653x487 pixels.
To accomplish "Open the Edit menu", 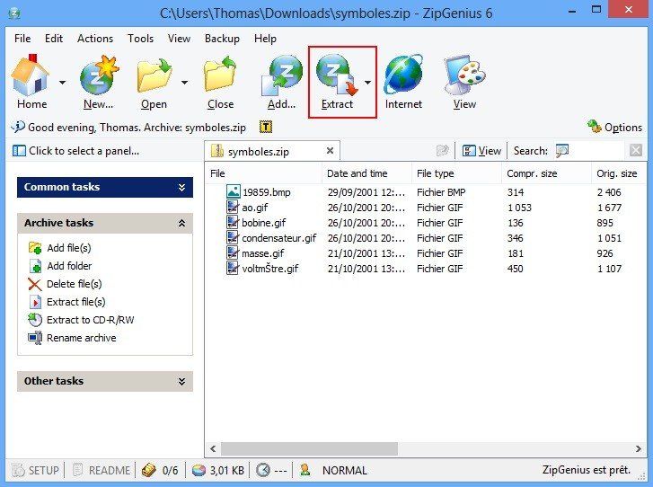I will coord(54,39).
